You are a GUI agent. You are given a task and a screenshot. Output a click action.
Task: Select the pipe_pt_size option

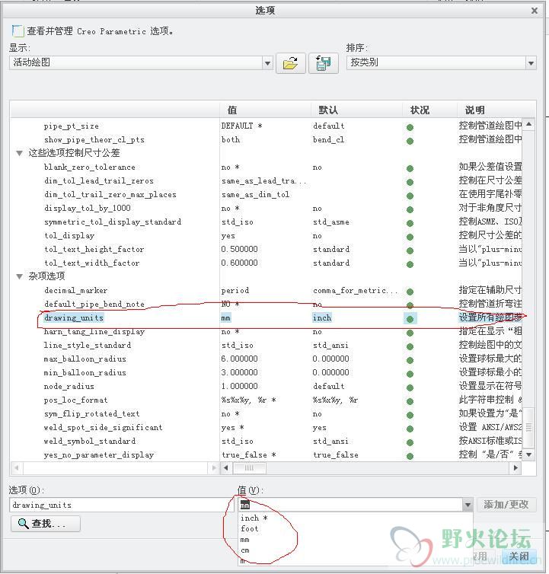(72, 126)
